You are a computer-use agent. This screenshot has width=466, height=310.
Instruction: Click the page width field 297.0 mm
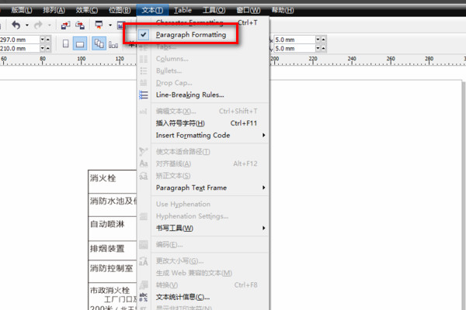coord(19,40)
